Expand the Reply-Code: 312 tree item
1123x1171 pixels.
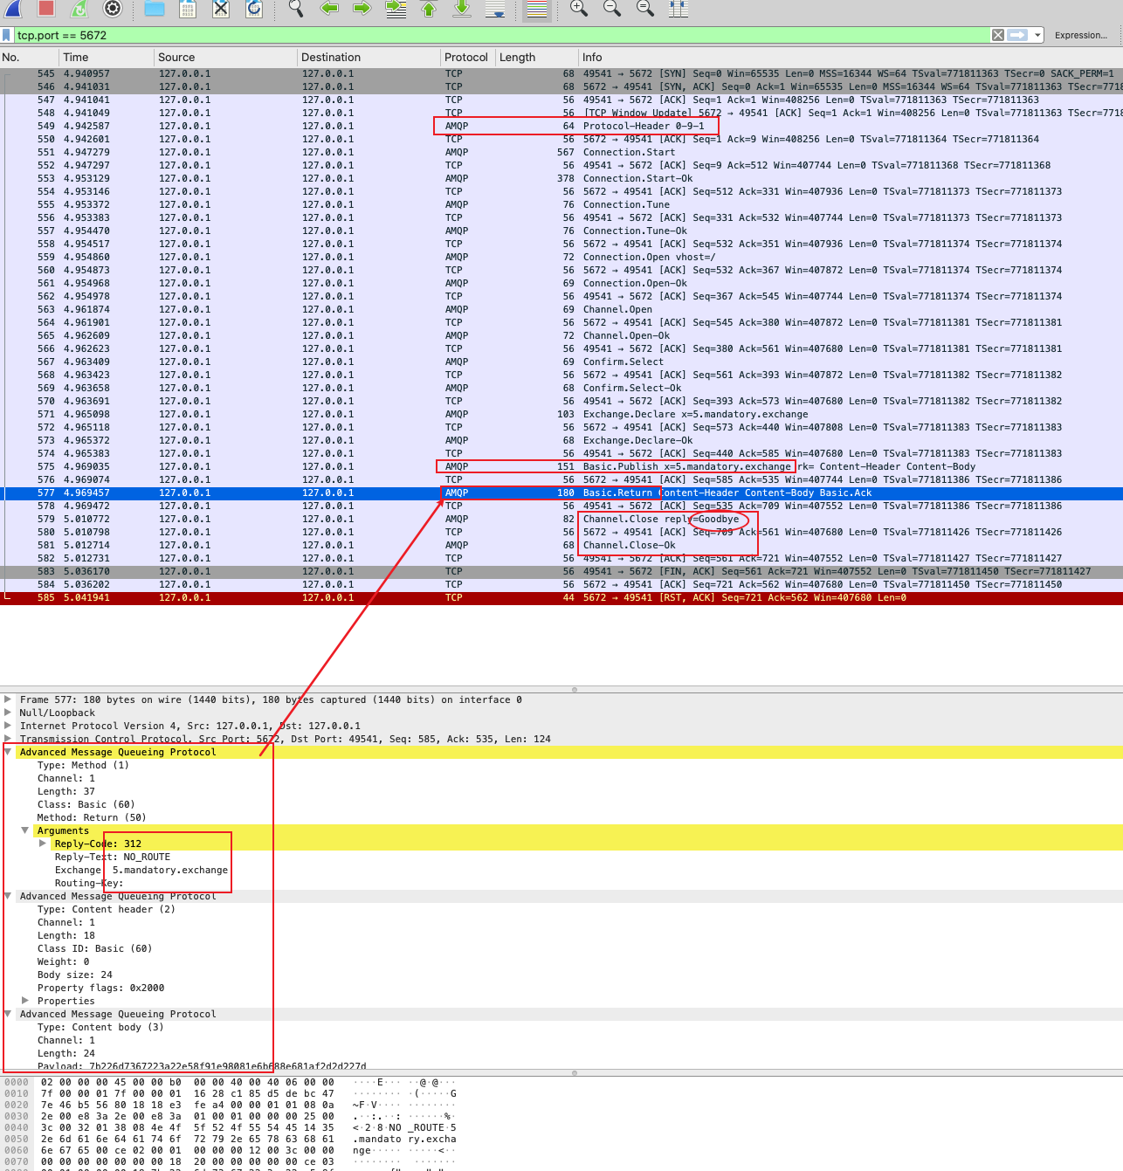pyautogui.click(x=43, y=844)
